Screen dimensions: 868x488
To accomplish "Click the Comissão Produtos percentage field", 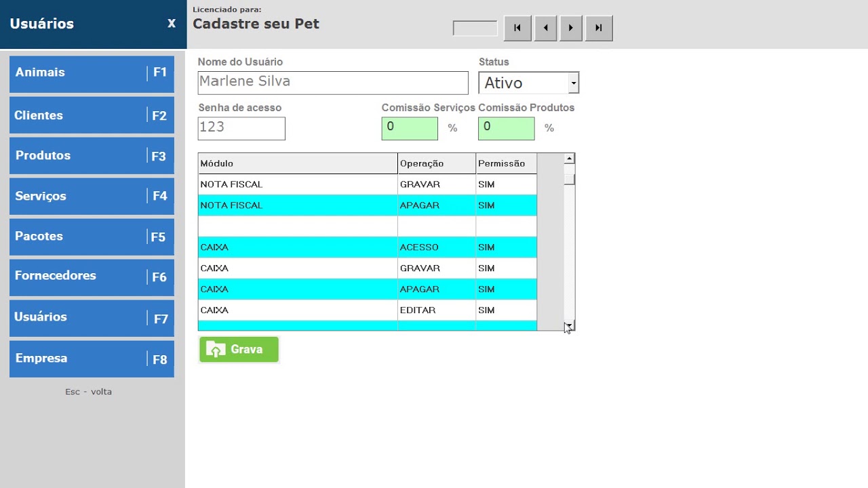I will tap(506, 128).
